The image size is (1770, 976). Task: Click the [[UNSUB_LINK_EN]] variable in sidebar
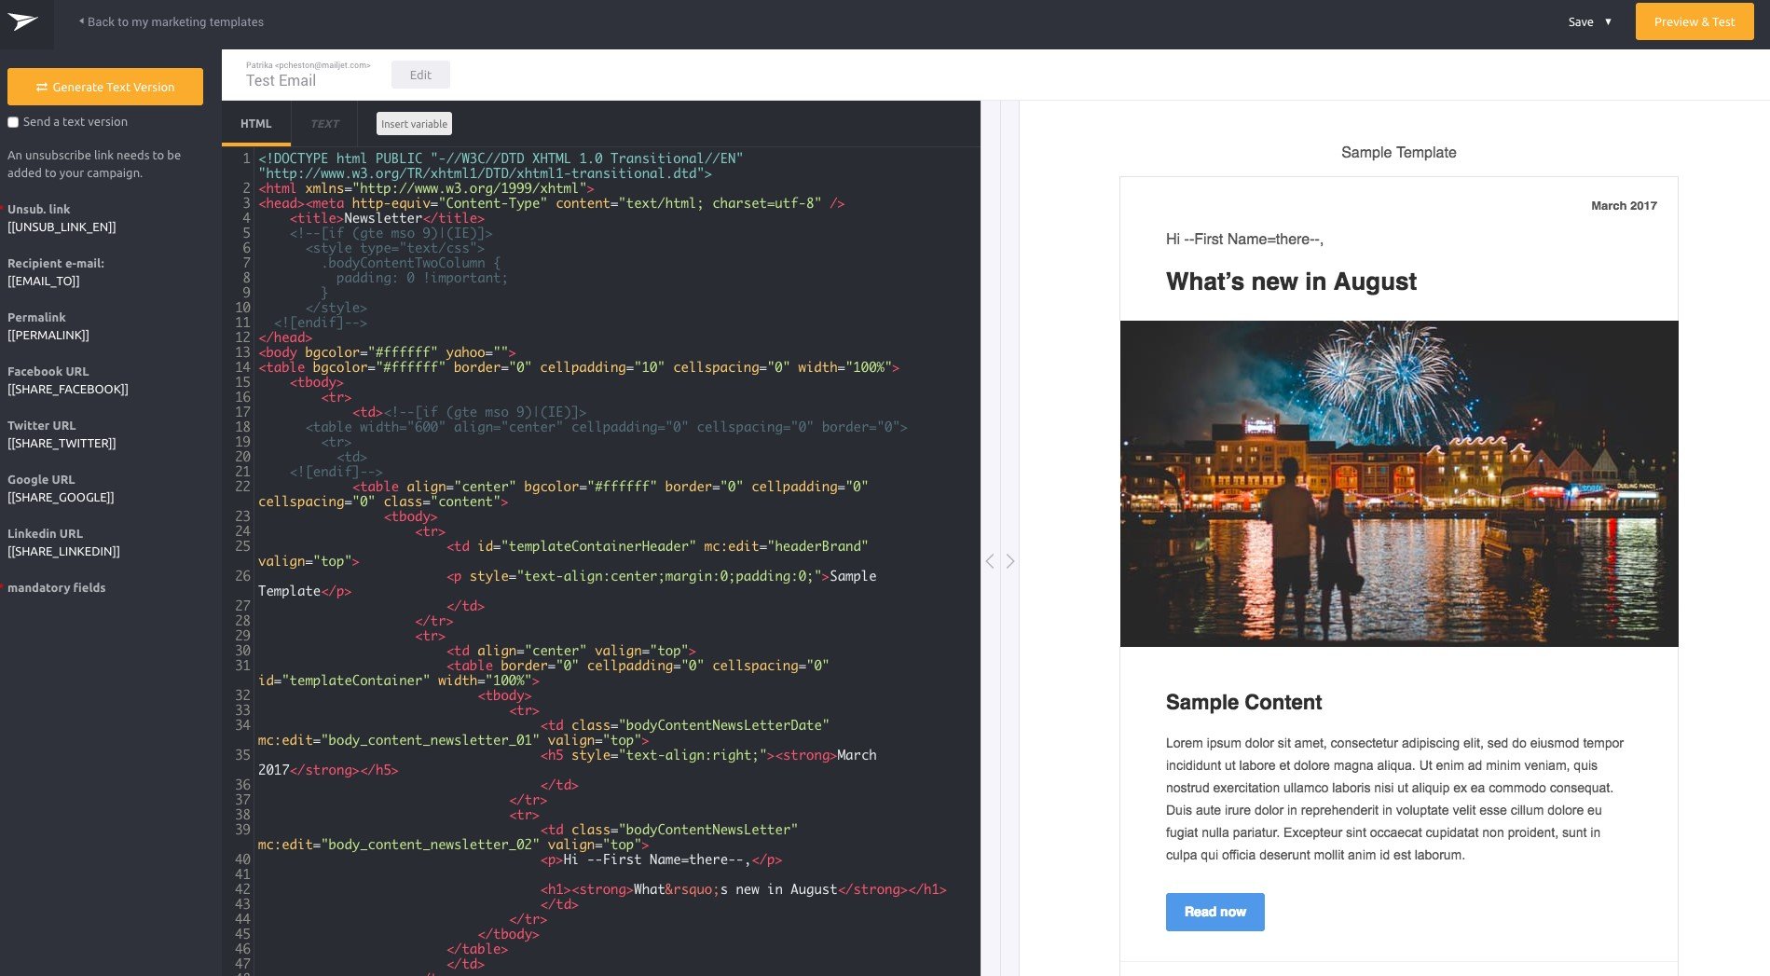[x=62, y=227]
